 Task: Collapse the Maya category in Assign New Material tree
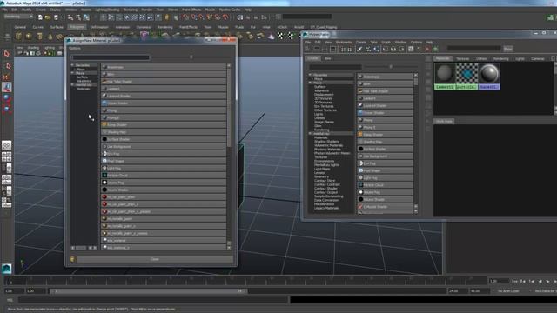(72, 73)
